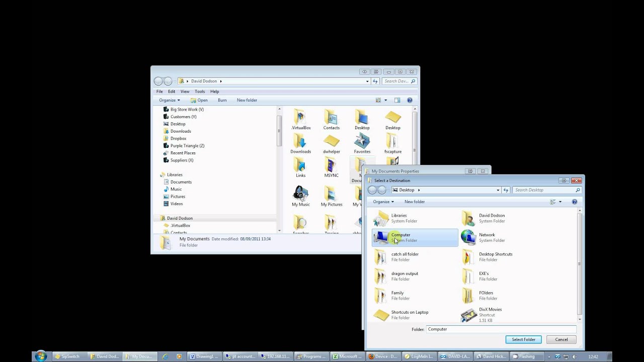Open the Windows Start menu
Image resolution: width=644 pixels, height=362 pixels.
coord(41,356)
